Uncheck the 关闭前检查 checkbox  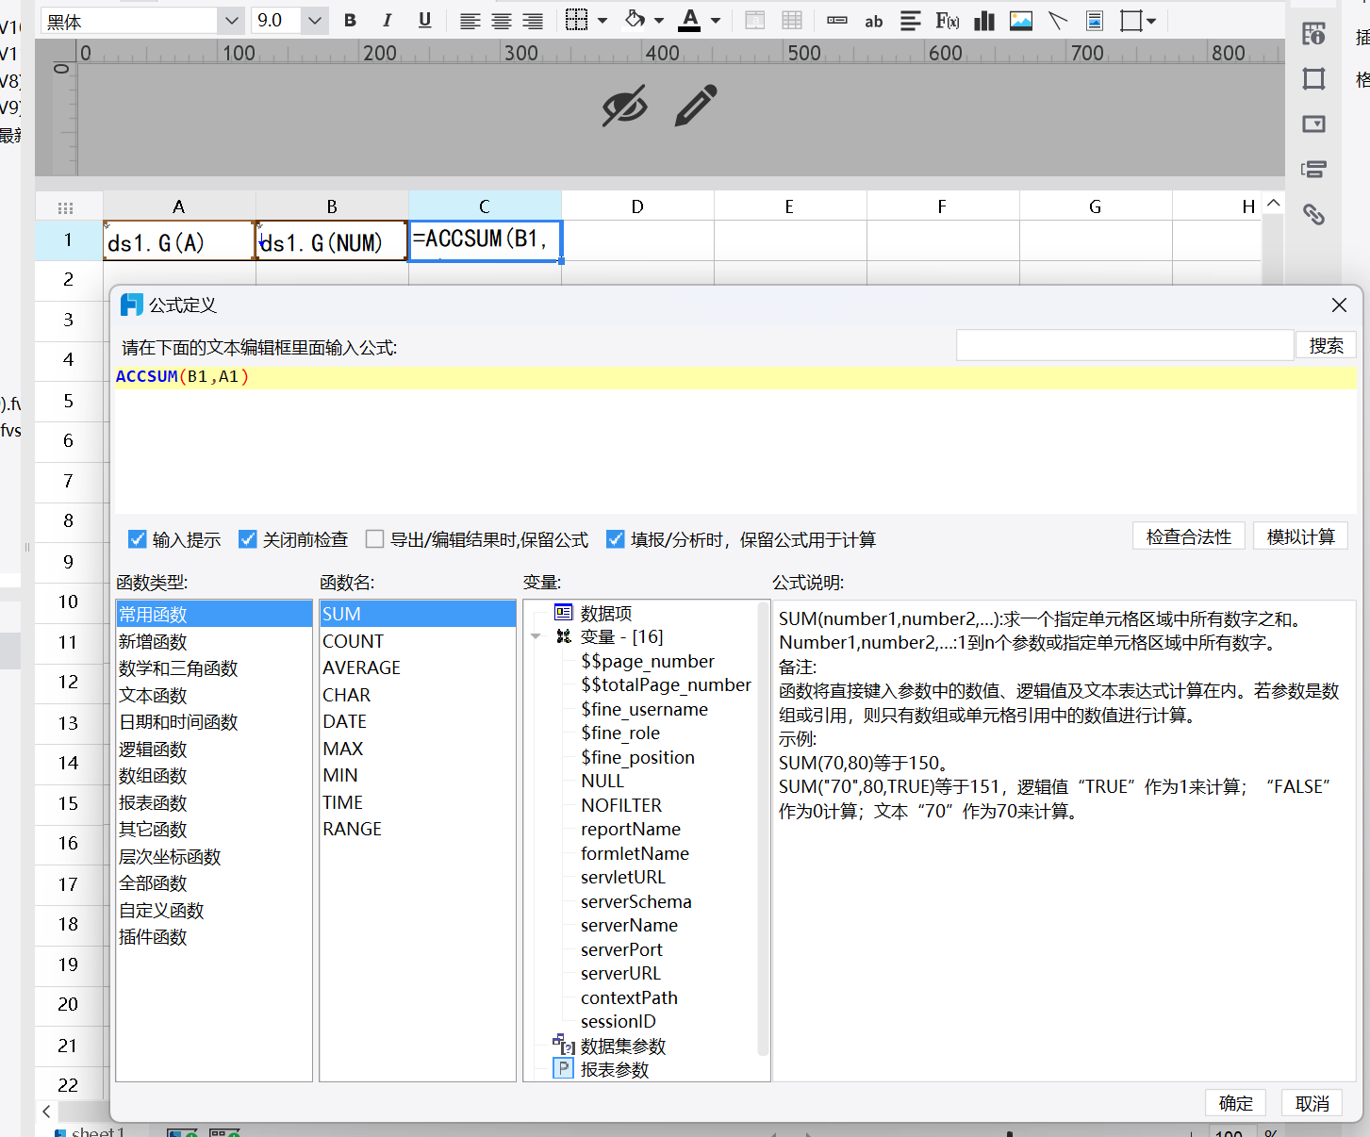coord(247,539)
